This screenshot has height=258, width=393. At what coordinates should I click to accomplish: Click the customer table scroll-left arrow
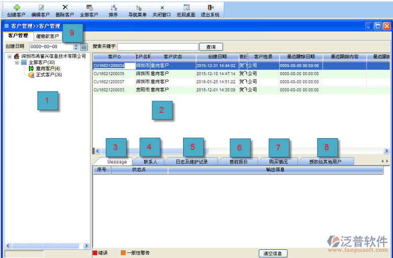pos(98,151)
